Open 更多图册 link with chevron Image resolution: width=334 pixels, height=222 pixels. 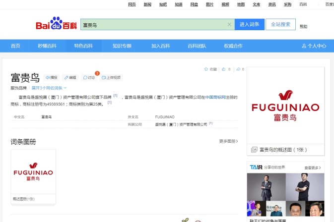[228, 141]
